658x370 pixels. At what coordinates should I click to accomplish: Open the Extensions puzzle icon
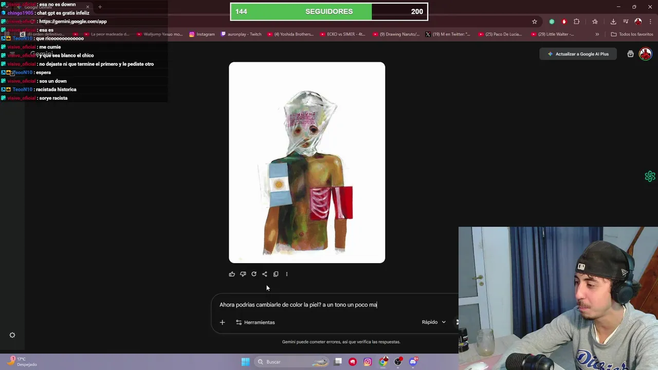click(x=576, y=22)
